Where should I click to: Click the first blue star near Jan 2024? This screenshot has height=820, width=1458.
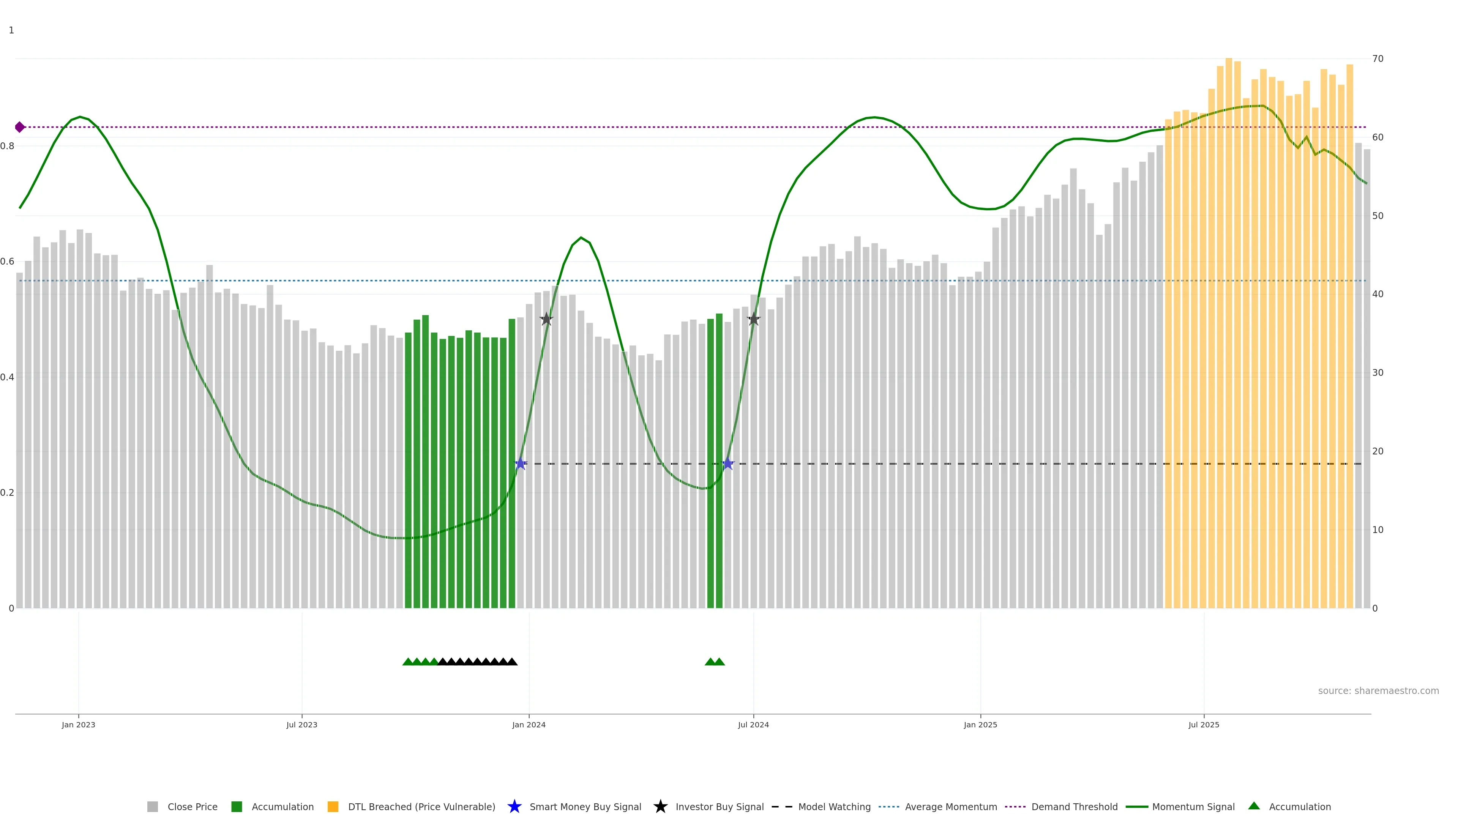click(521, 464)
